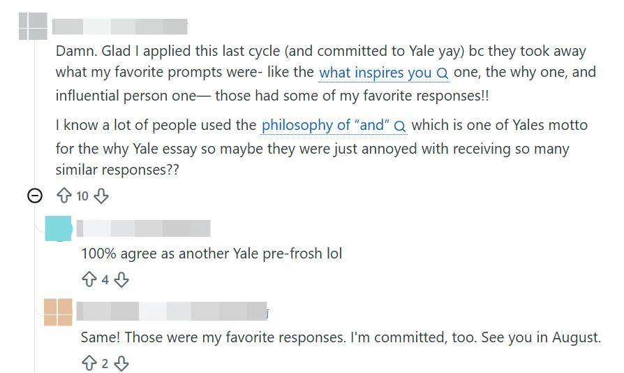Upvote the top comment with 10 points

64,196
